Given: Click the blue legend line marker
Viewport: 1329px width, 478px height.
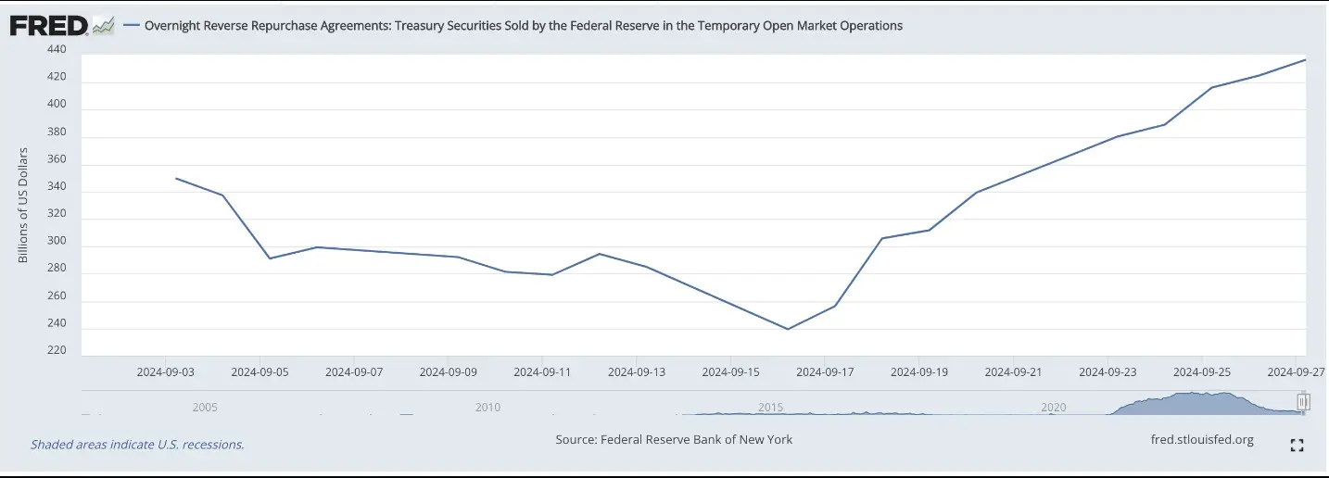Looking at the screenshot, I should [x=131, y=26].
